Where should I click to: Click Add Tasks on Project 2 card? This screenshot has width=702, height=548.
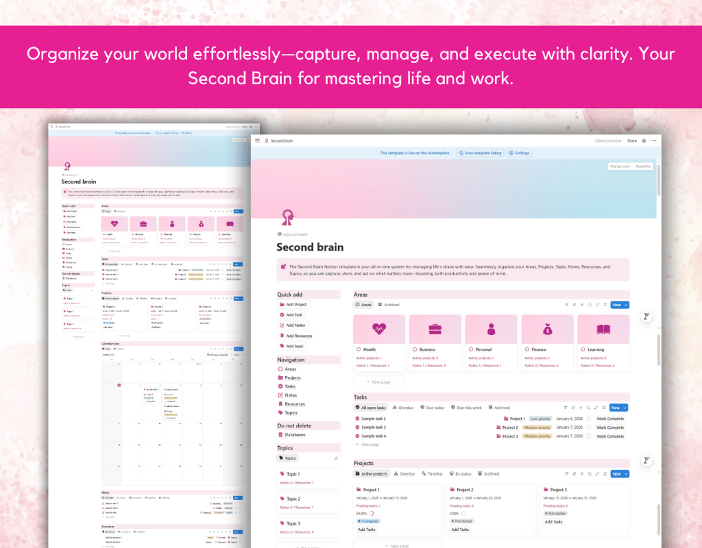[x=460, y=530]
